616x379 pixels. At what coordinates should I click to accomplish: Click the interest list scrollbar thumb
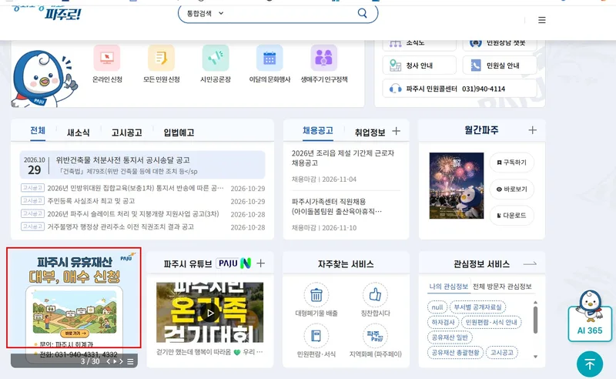[535, 320]
